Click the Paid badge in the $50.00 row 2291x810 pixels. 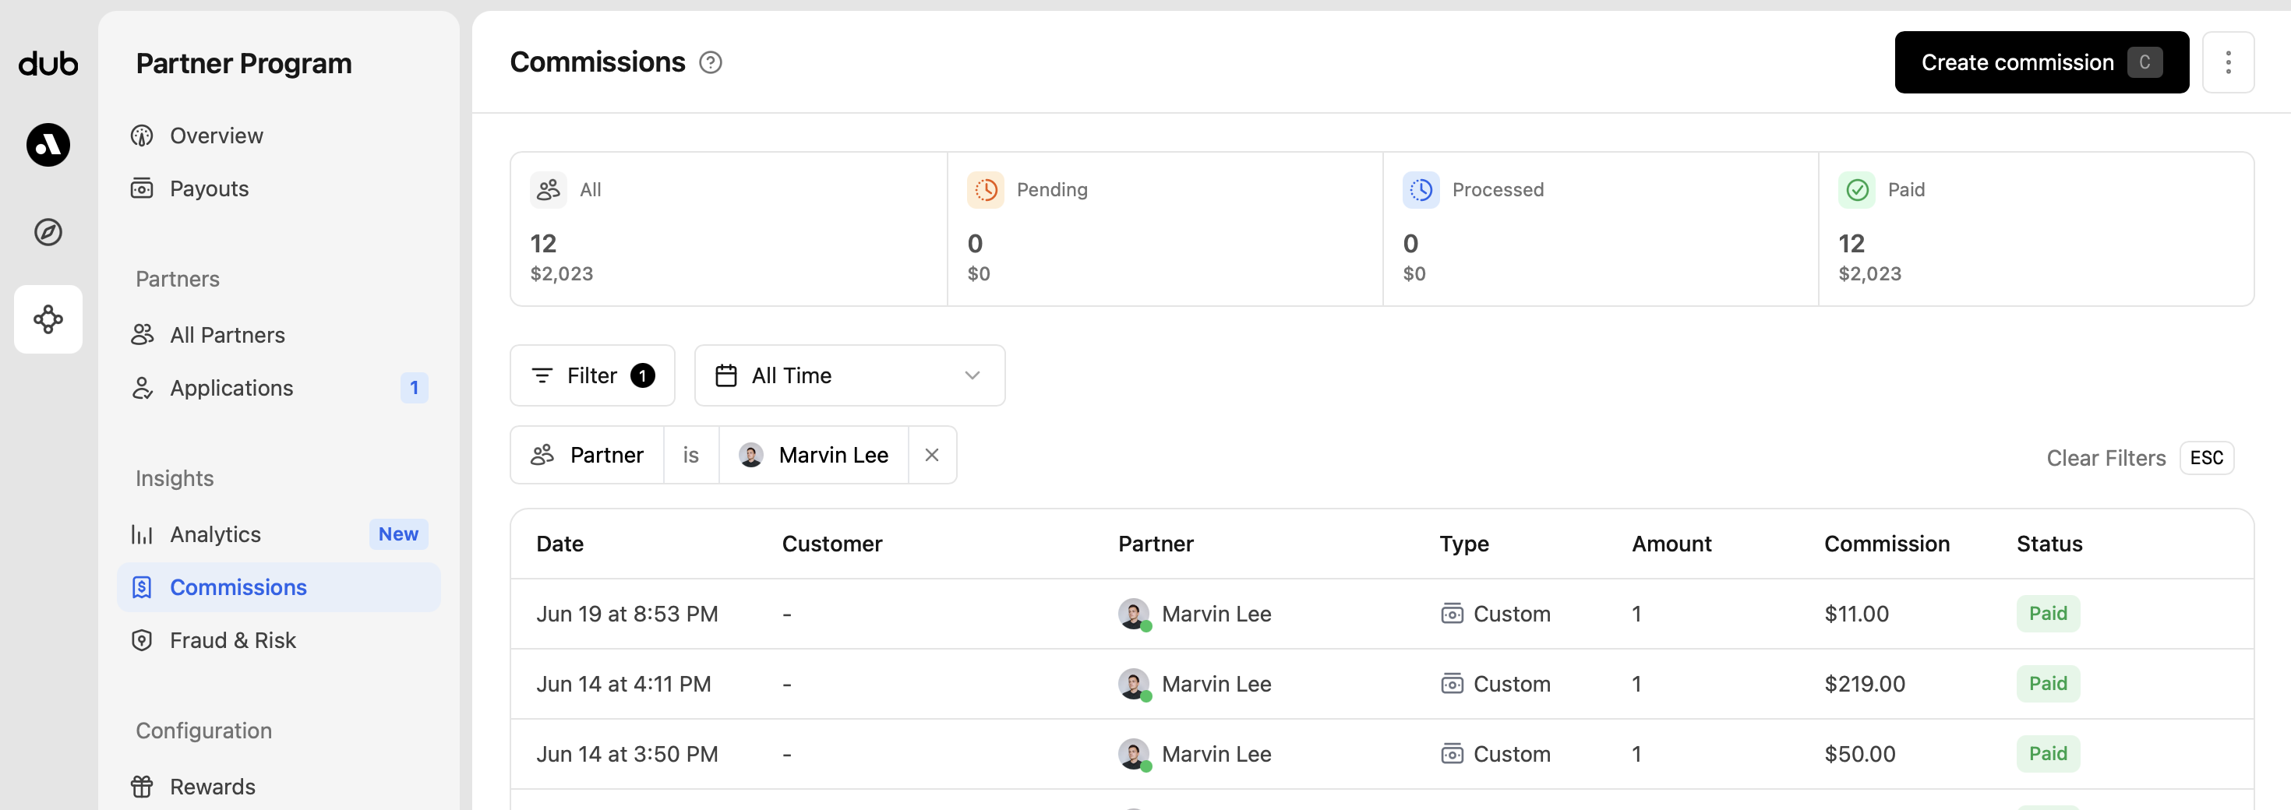2047,754
